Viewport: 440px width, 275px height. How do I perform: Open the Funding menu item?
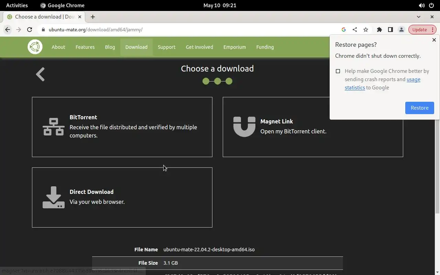265,47
